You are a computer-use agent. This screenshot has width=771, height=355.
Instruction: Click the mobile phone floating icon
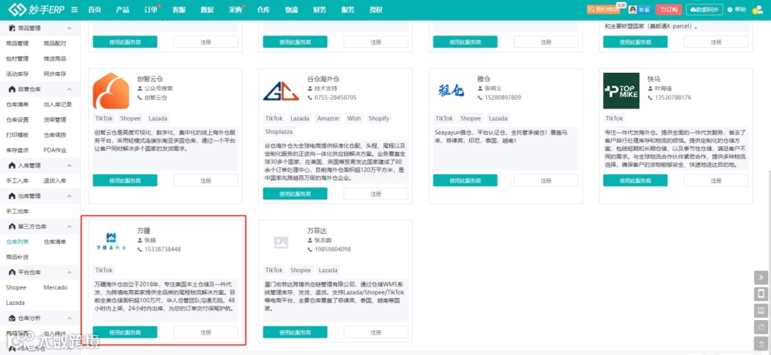point(761,294)
